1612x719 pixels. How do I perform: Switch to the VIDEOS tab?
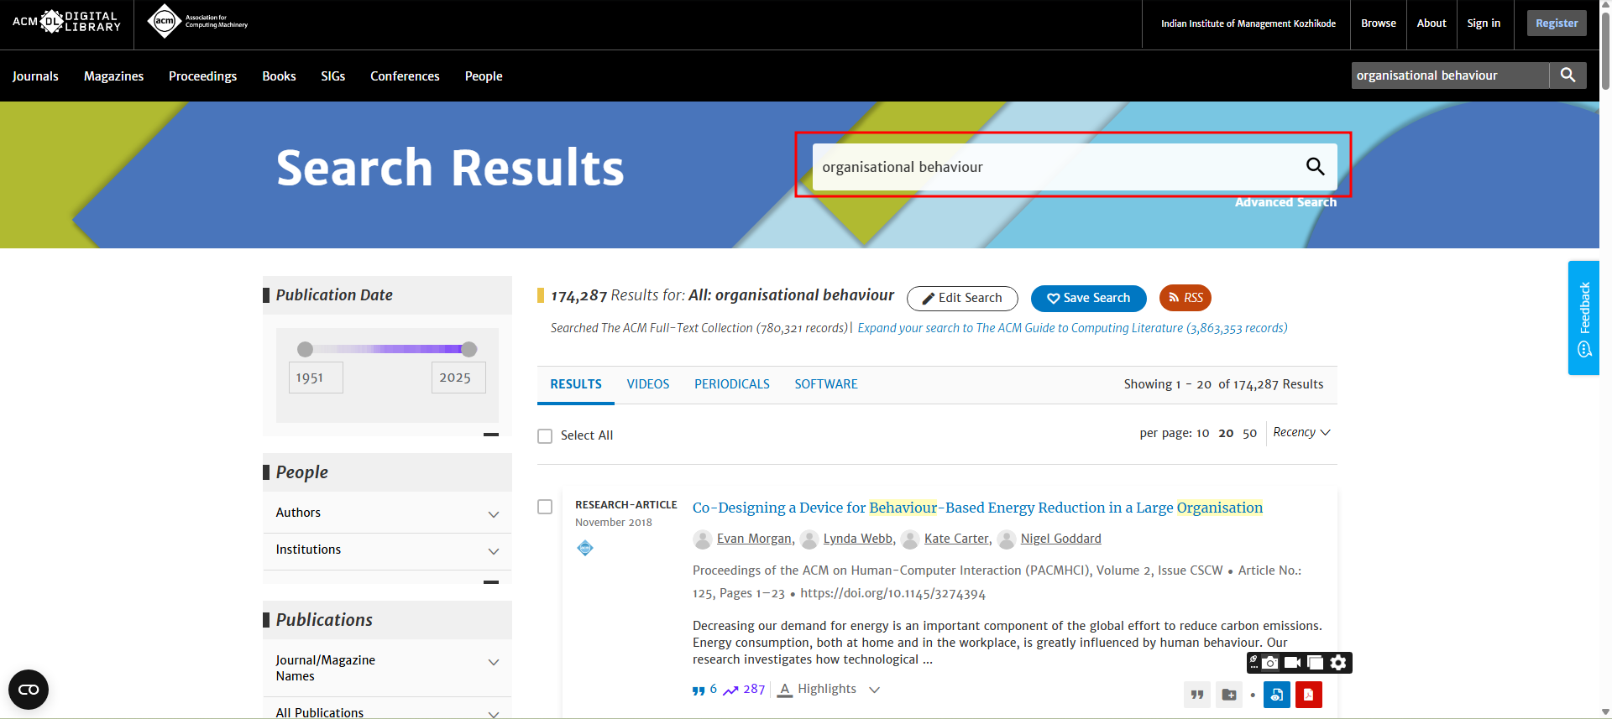click(647, 384)
